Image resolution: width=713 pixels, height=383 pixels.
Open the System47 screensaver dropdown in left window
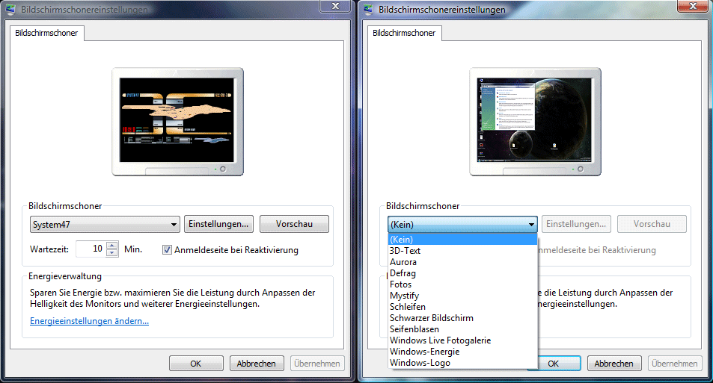105,224
